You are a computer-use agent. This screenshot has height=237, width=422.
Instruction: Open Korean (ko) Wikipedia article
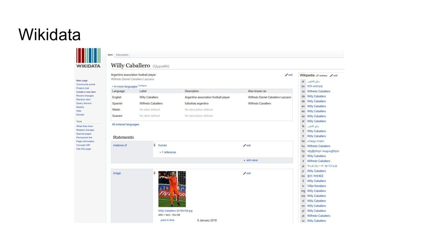pyautogui.click(x=315, y=176)
